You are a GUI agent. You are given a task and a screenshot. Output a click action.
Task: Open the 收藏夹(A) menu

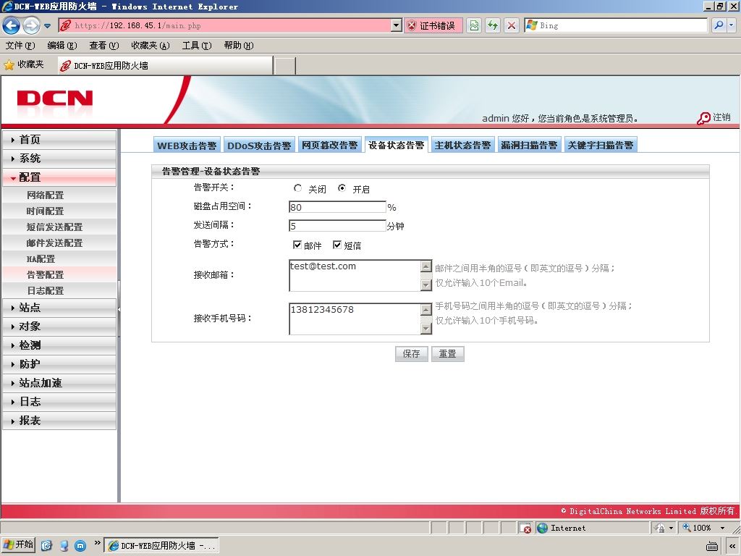pos(151,46)
